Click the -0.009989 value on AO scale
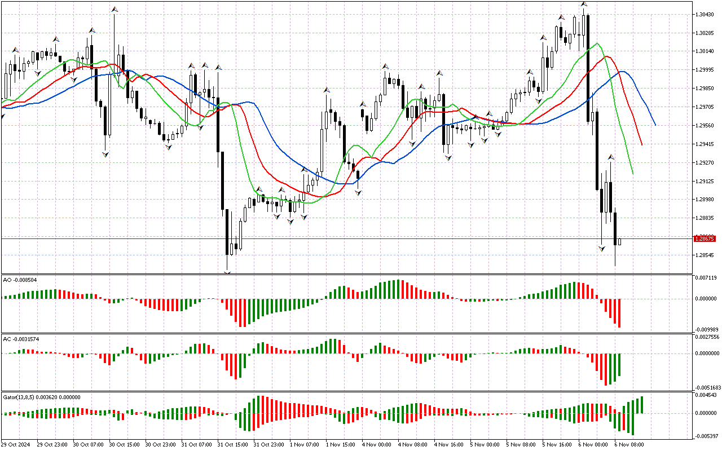 point(706,329)
